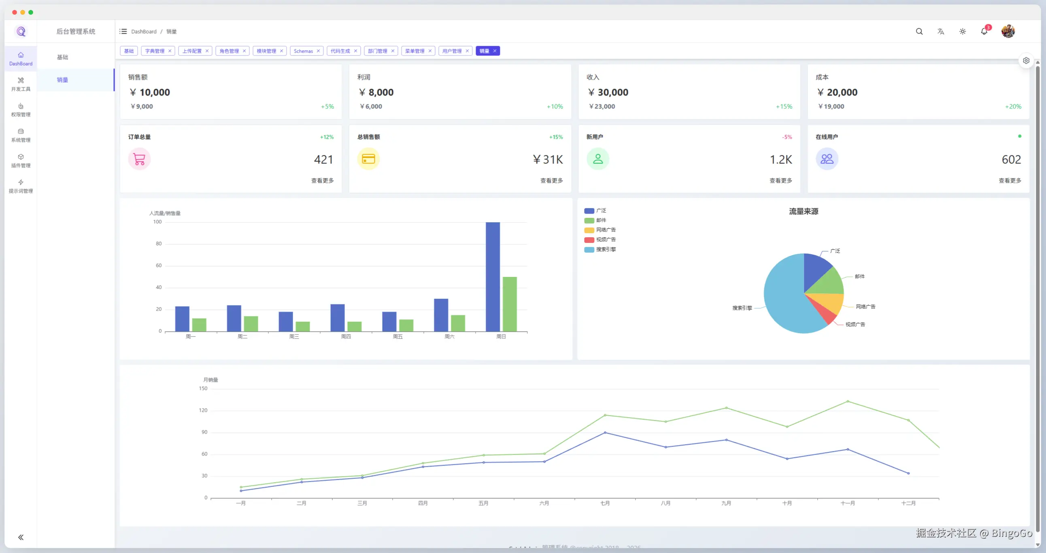Click 查看更多 in 在线用户 card

coord(1010,180)
